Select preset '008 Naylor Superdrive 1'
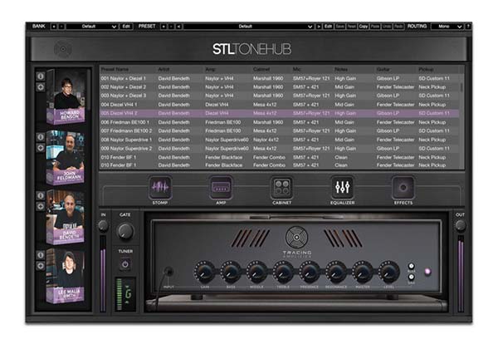This screenshot has width=498, height=349. click(x=280, y=140)
